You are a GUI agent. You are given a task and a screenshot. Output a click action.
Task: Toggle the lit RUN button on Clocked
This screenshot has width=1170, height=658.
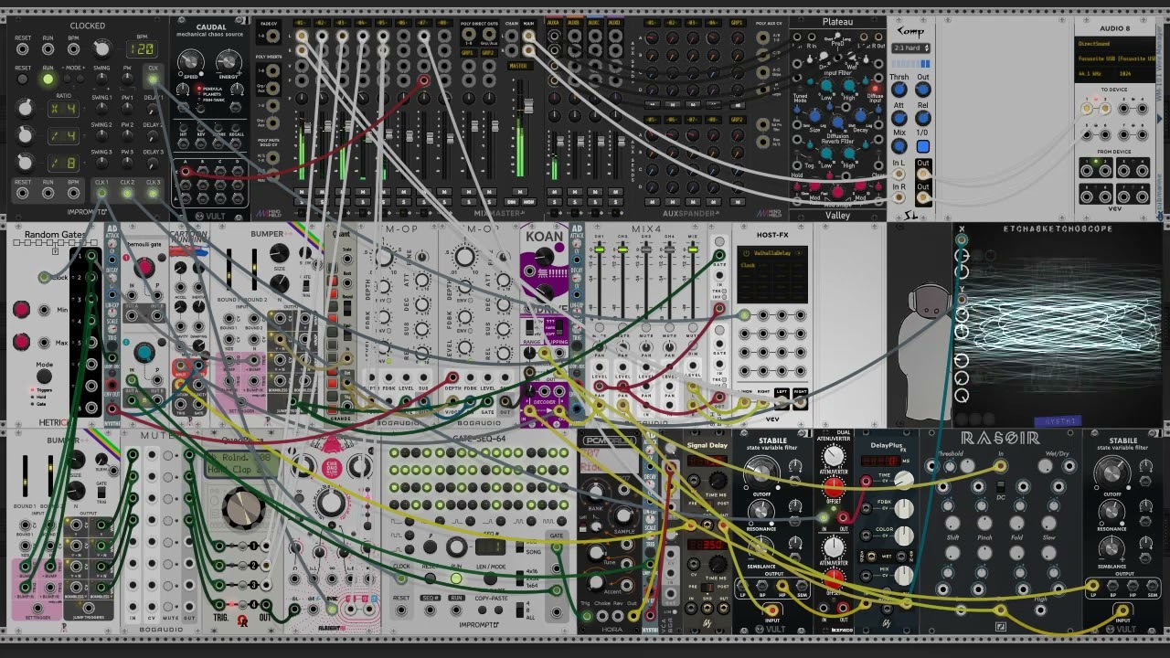point(48,80)
